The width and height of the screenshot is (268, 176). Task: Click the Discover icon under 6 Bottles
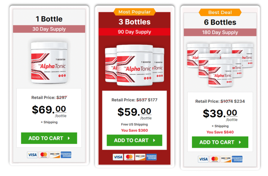point(226,159)
